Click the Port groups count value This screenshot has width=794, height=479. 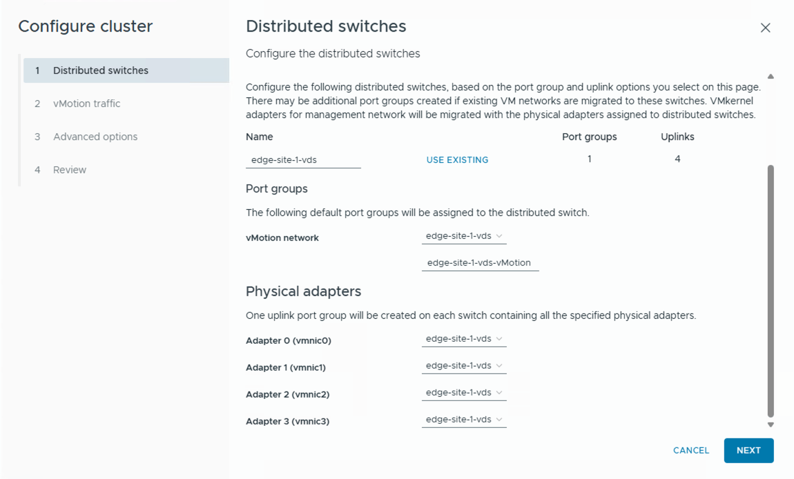pyautogui.click(x=589, y=158)
